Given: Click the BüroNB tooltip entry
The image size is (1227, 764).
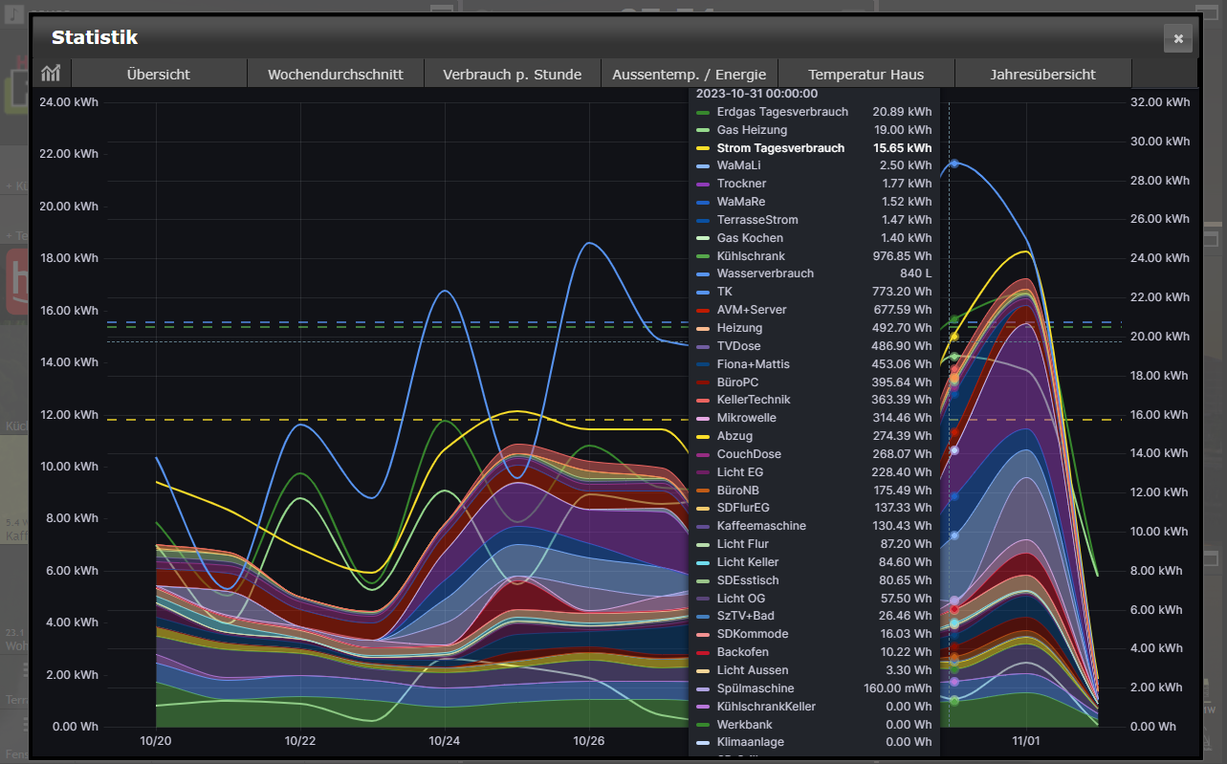Looking at the screenshot, I should click(814, 491).
